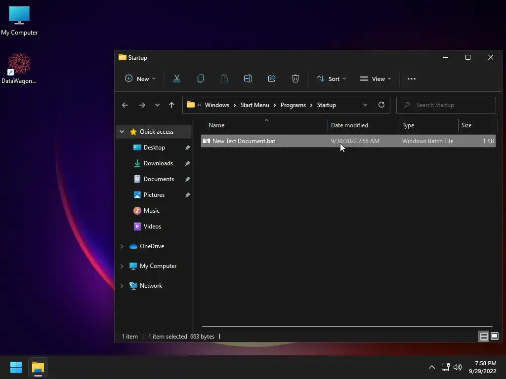Viewport: 506px width, 379px height.
Task: Show hidden system tray icons
Action: pyautogui.click(x=431, y=367)
